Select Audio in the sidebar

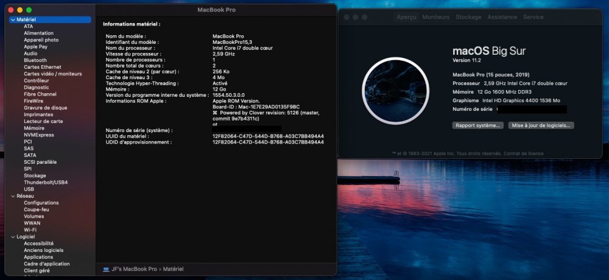click(x=30, y=54)
